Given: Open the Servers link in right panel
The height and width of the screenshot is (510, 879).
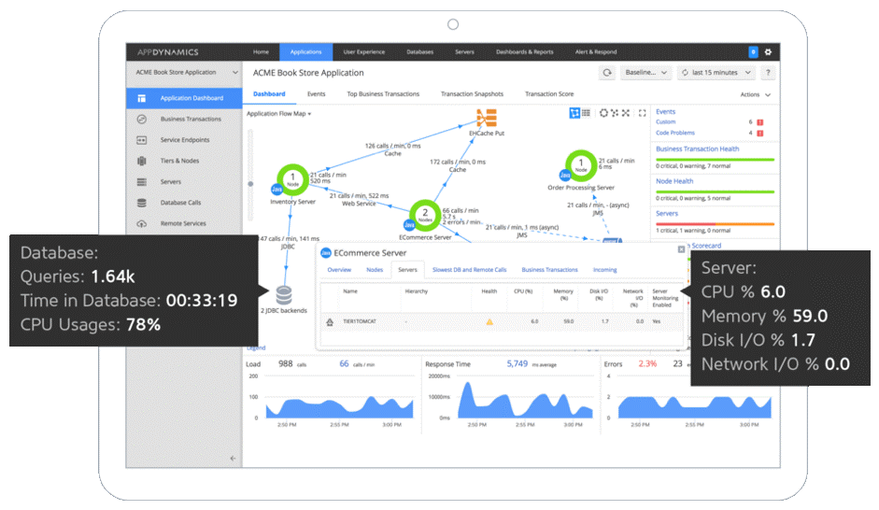Looking at the screenshot, I should click(x=667, y=214).
